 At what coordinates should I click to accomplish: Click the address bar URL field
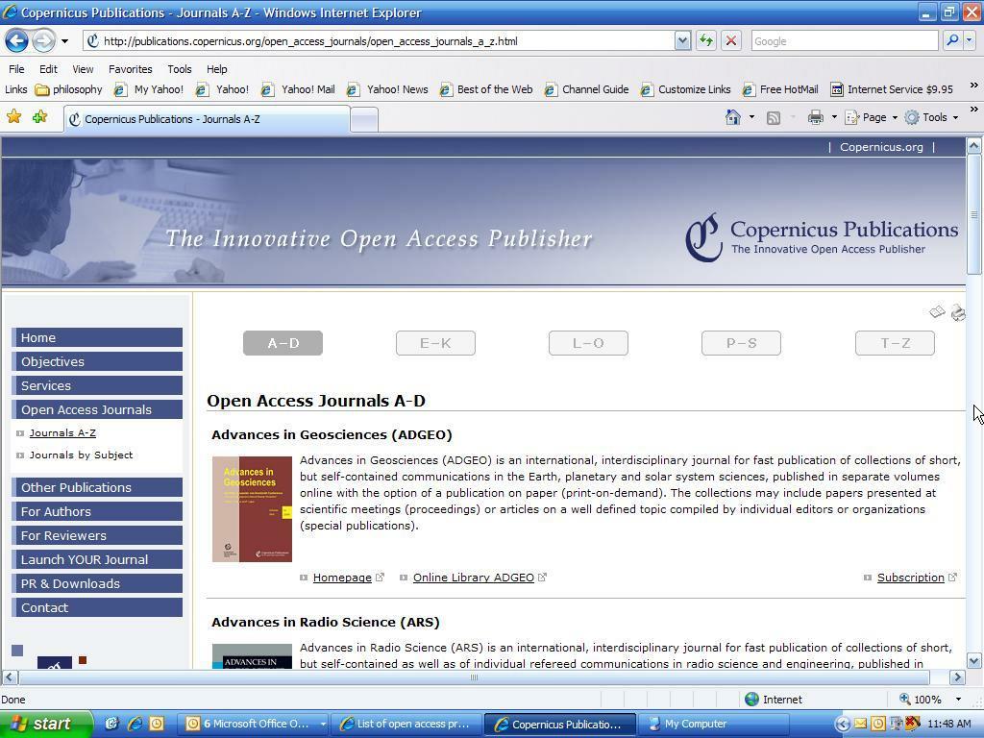(x=379, y=41)
